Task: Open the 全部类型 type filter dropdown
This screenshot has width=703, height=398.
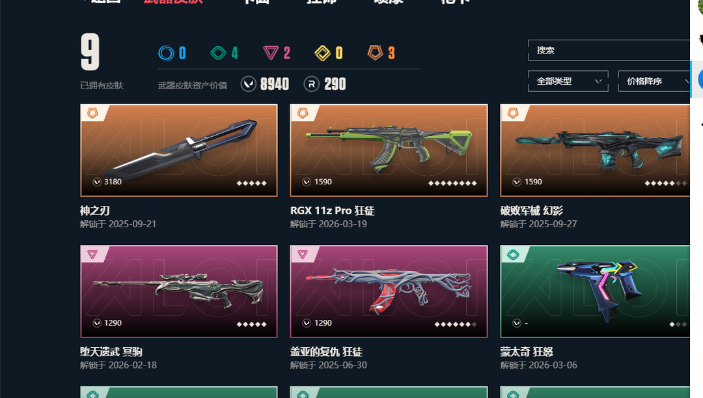Action: coord(568,81)
